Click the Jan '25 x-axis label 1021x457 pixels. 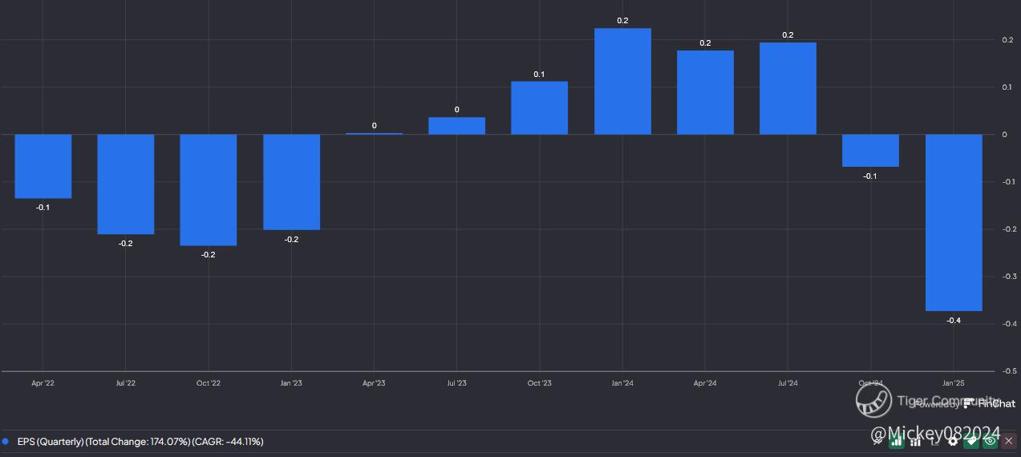954,383
